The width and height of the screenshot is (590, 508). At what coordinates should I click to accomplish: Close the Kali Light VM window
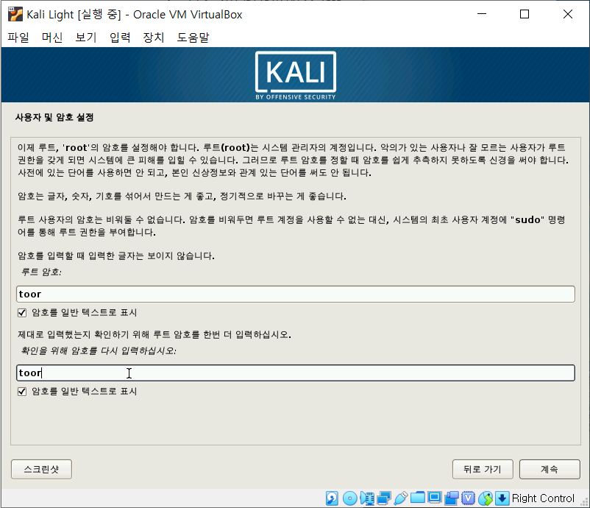568,14
